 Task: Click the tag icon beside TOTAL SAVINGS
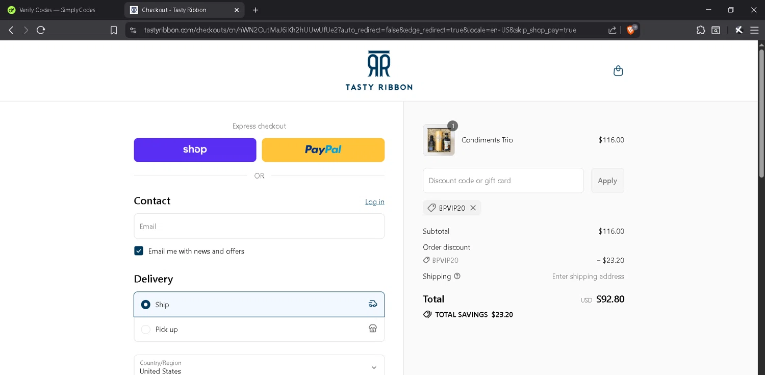coord(427,314)
